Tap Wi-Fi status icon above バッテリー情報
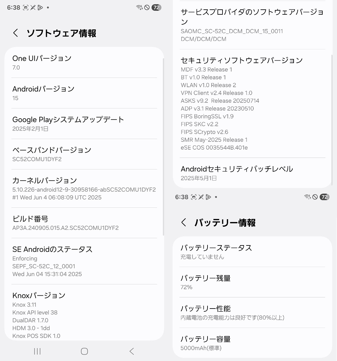Viewport: 337px width, 361px height. 307,197
